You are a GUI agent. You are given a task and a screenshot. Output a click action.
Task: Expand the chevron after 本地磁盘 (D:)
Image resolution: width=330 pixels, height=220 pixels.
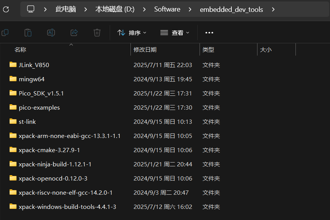pos(144,9)
